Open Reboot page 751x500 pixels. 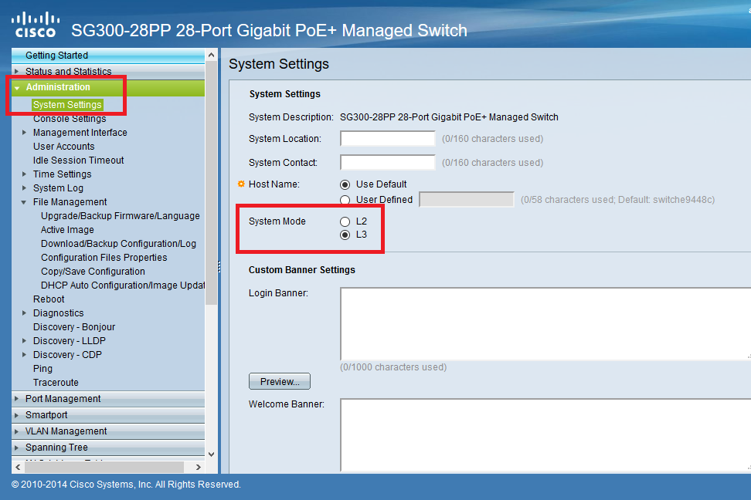point(49,299)
